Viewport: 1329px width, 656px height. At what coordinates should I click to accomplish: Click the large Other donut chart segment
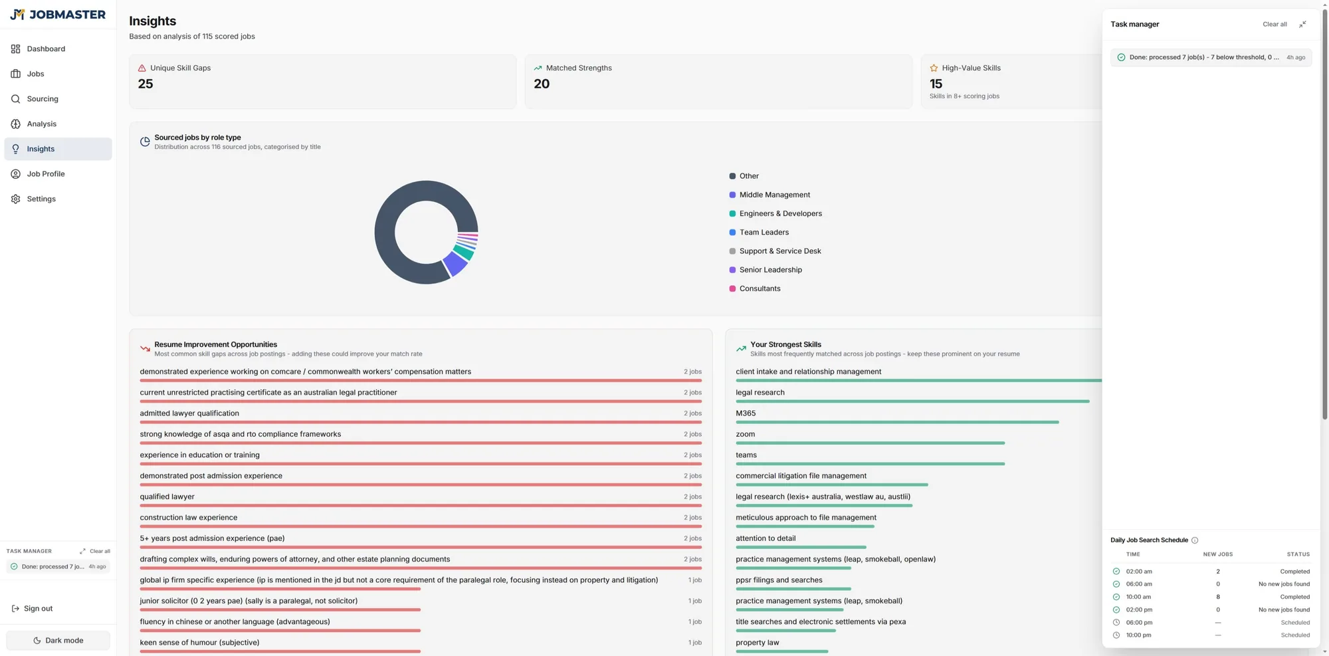click(x=385, y=233)
